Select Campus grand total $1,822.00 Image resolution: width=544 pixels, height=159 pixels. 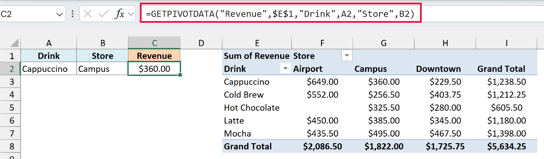click(383, 146)
